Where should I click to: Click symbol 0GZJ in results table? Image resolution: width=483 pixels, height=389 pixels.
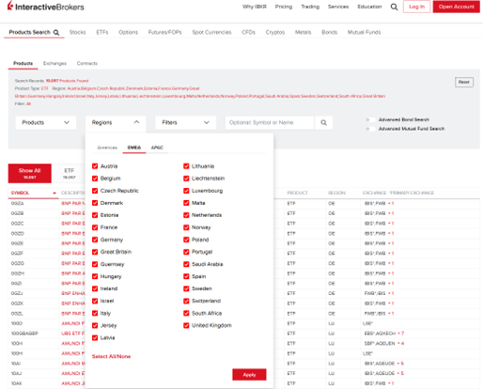[x=17, y=293]
